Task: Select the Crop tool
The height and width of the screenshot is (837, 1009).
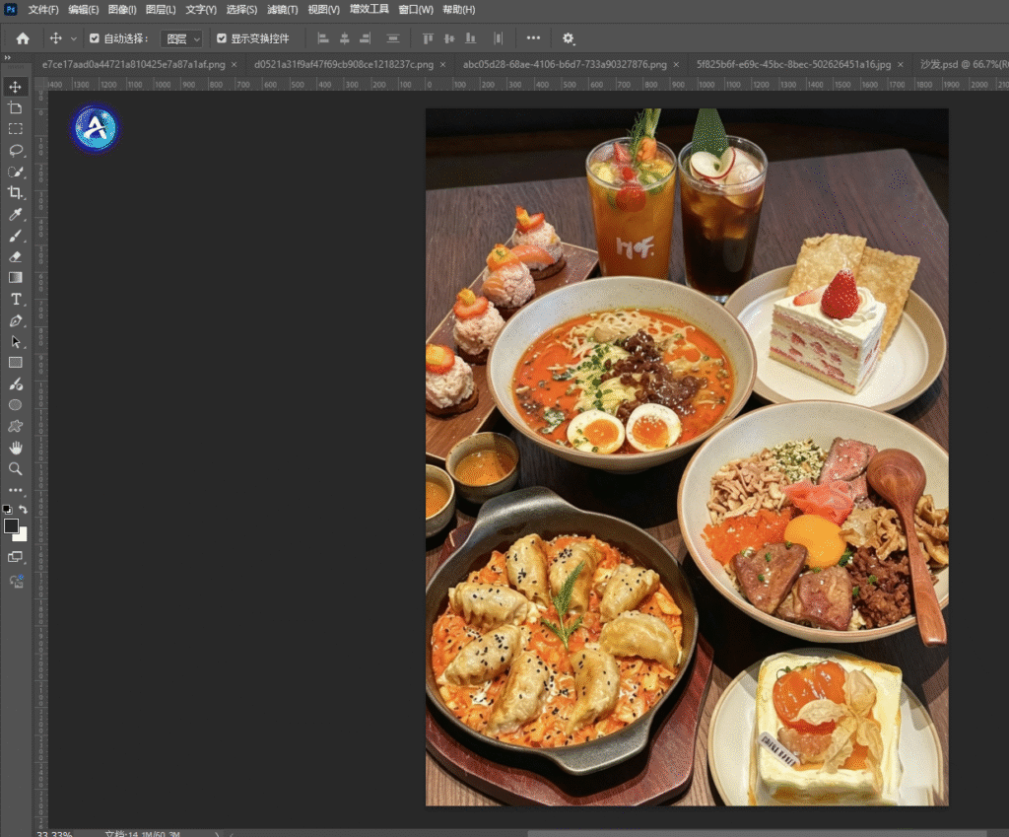Action: click(16, 192)
